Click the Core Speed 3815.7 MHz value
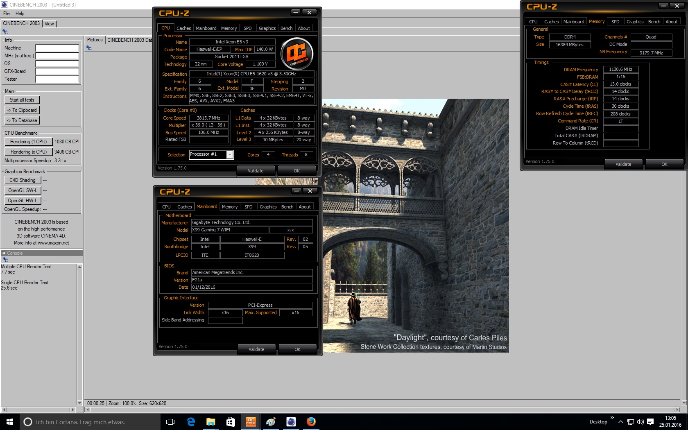Image resolution: width=688 pixels, height=430 pixels. [x=208, y=118]
